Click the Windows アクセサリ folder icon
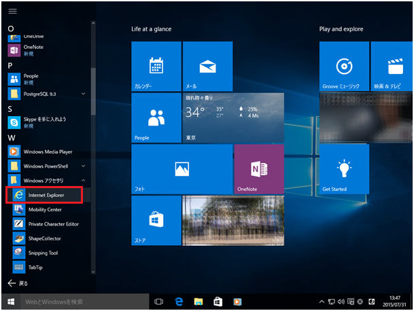414x311 pixels. point(14,181)
